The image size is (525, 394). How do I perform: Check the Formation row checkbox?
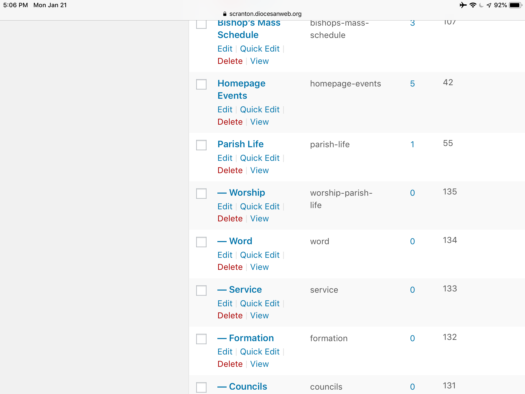pos(201,339)
